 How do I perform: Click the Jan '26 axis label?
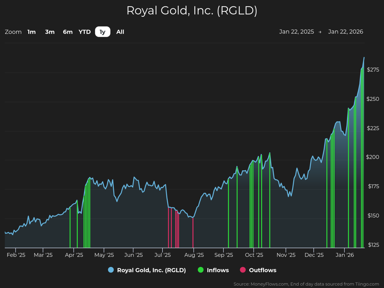(x=345, y=255)
